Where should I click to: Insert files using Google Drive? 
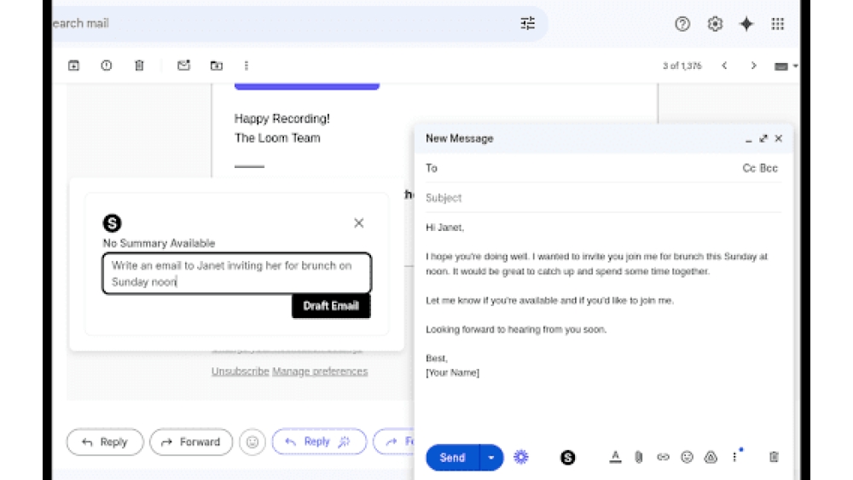click(x=711, y=457)
